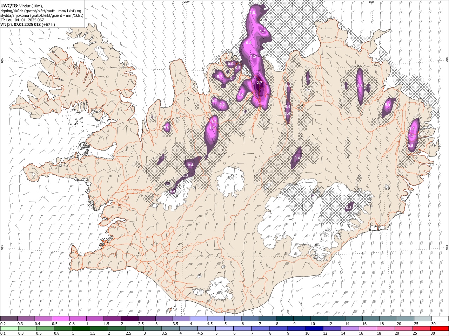Click the 1.2 precipitation value in east Iceland
This screenshot has width=449, height=336.
tap(412, 135)
